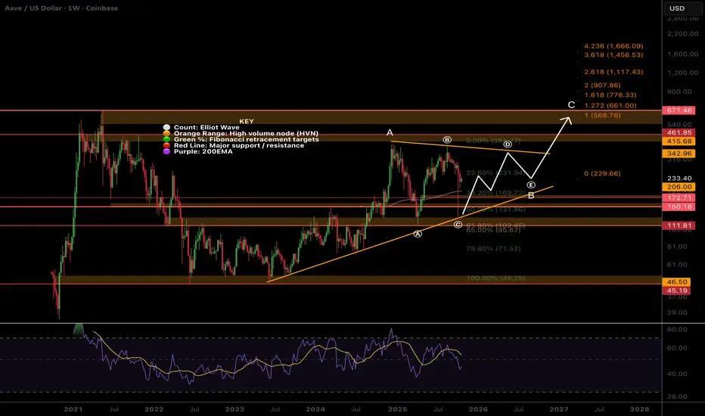The width and height of the screenshot is (705, 416).
Task: Click the 2026 label on time axis
Action: [478, 409]
